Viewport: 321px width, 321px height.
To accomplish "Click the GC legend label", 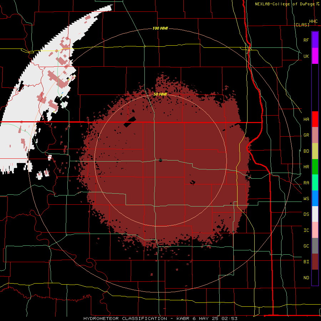I will 306,246.
